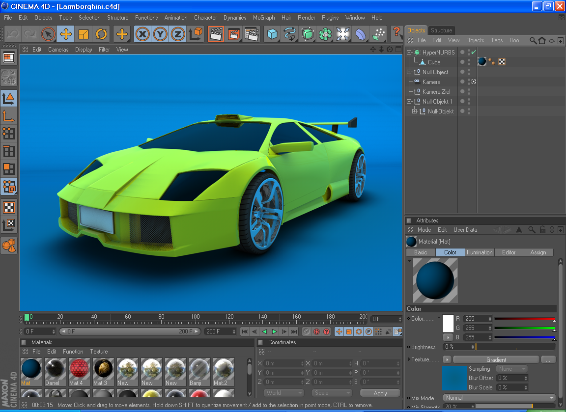The image size is (566, 412).
Task: Toggle world coordinate system icon
Action: 196,34
